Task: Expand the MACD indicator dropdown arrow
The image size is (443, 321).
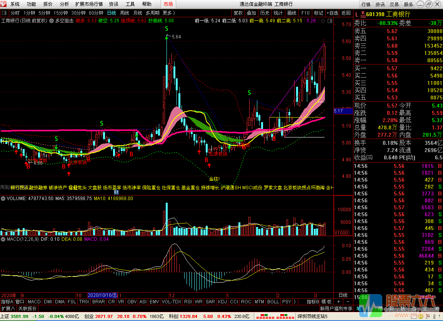Action: click(x=3, y=239)
